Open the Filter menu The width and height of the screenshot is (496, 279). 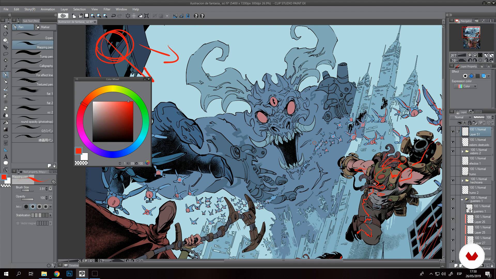[107, 9]
